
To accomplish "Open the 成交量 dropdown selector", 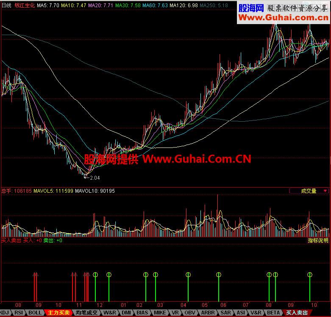I will point(309,191).
